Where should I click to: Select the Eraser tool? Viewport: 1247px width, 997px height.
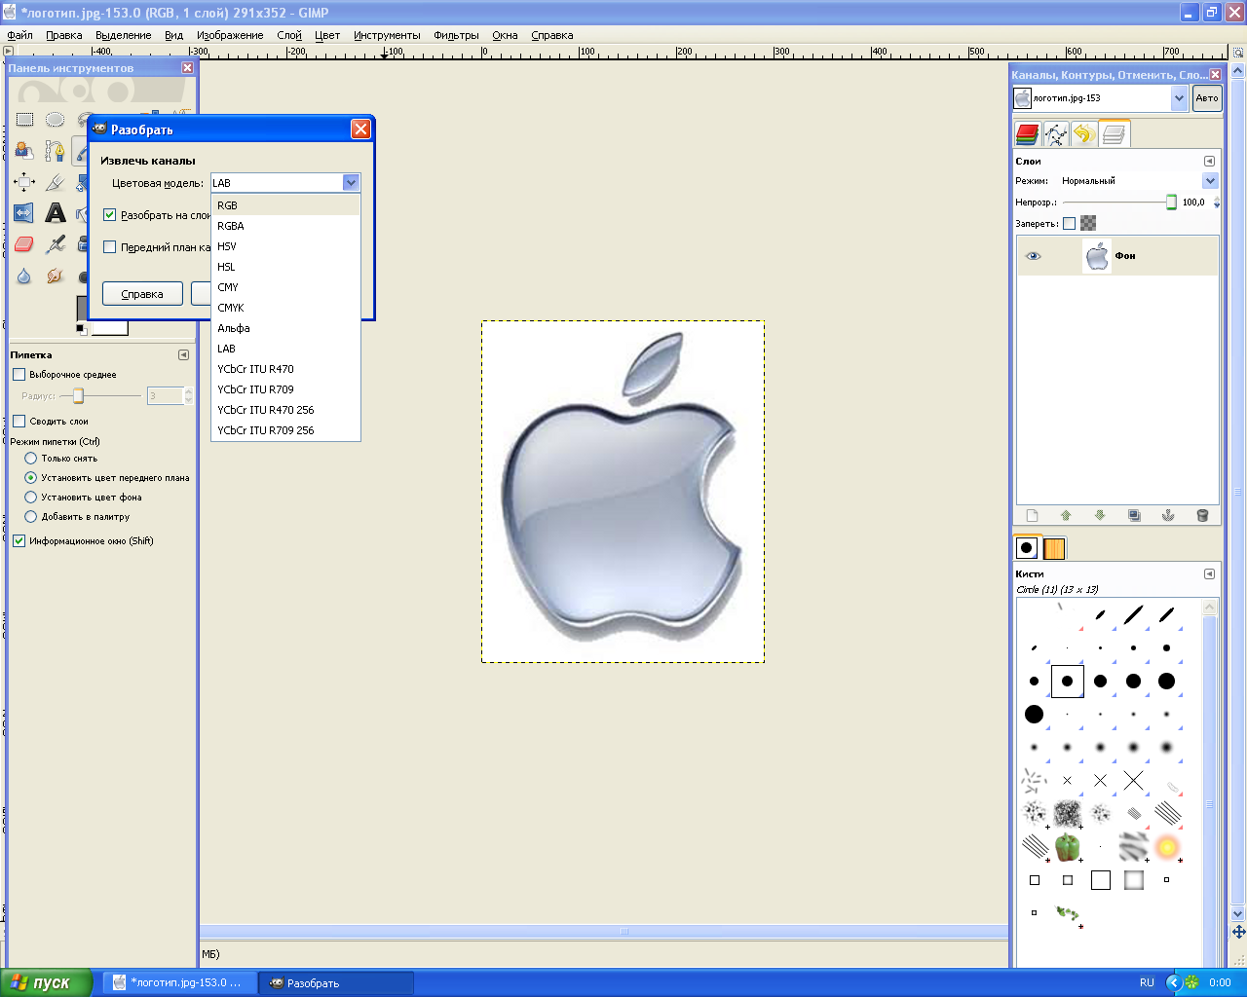tap(24, 244)
